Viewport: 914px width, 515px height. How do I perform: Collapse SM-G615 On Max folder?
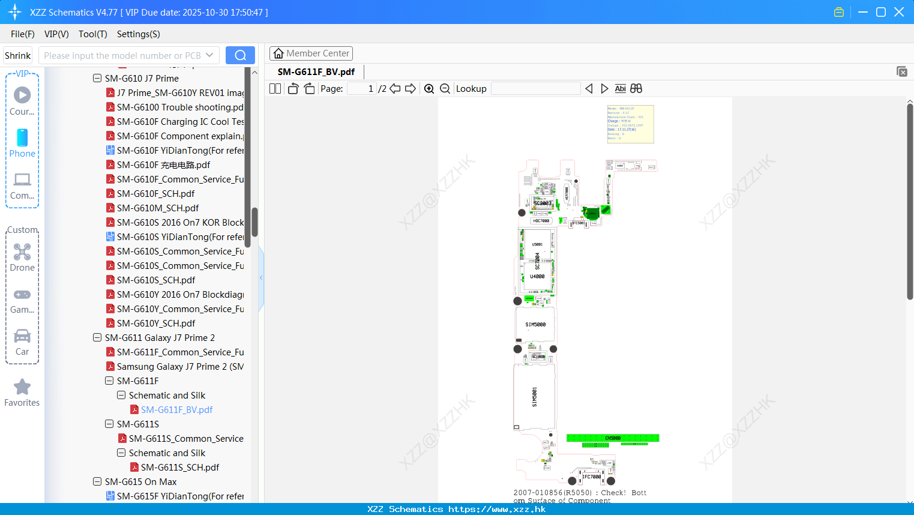point(97,481)
